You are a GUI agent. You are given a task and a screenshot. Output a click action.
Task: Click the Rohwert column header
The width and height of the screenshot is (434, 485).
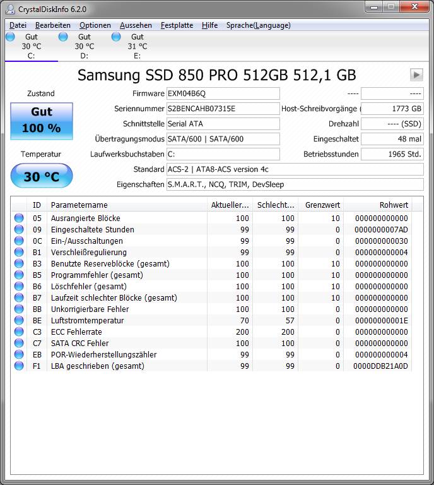(377, 205)
